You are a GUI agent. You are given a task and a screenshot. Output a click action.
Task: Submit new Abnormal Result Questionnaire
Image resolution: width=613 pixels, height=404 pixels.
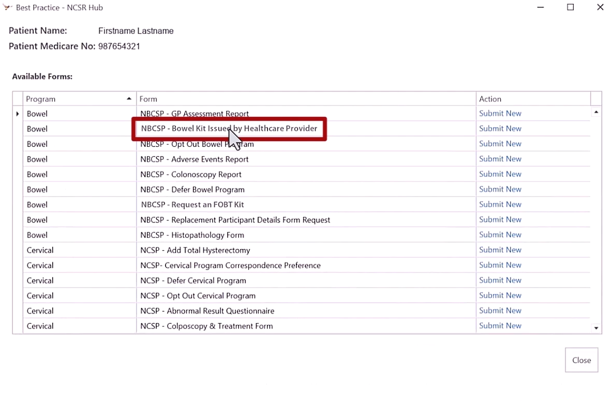[500, 310]
